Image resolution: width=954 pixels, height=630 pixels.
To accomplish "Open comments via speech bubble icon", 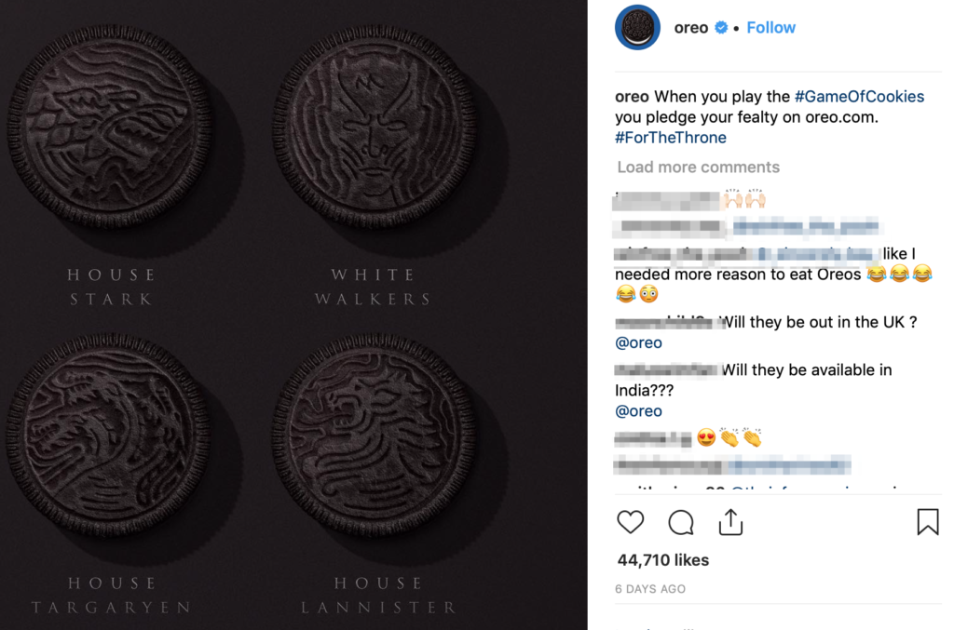I will pos(681,522).
